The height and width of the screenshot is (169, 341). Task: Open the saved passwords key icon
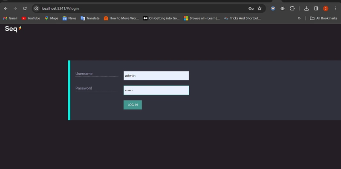[x=251, y=9]
